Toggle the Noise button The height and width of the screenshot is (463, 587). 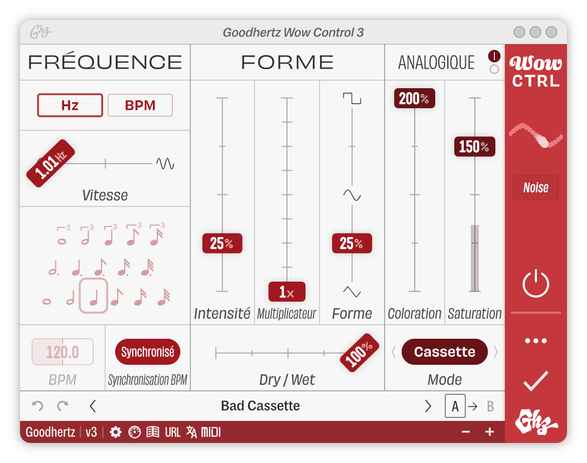535,188
